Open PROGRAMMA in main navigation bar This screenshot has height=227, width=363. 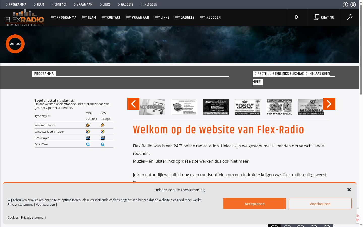(64, 17)
